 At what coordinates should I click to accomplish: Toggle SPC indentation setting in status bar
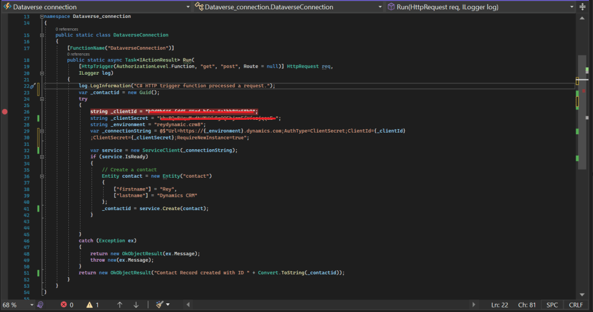(x=552, y=304)
